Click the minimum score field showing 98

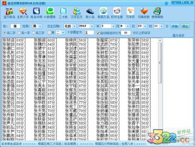point(126,33)
